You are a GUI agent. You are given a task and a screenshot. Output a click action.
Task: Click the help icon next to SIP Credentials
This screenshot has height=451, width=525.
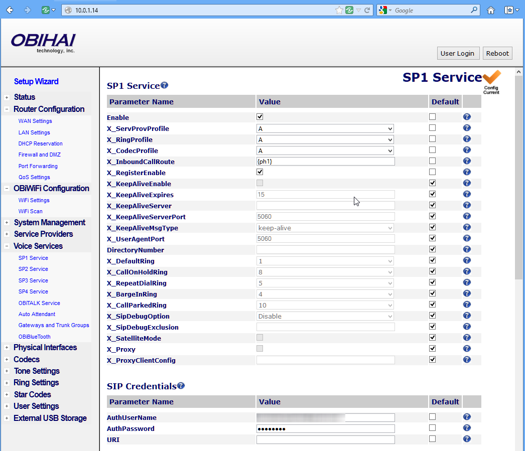point(181,386)
